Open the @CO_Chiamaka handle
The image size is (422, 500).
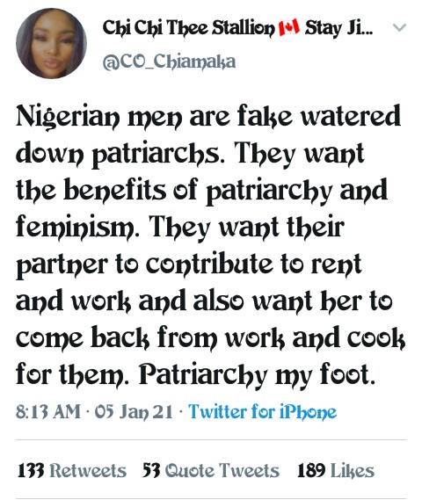click(x=169, y=62)
